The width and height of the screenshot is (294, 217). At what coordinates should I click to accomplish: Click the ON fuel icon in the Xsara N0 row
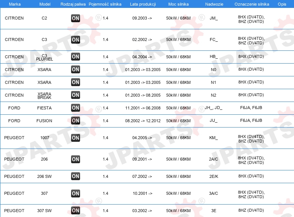tap(76, 70)
